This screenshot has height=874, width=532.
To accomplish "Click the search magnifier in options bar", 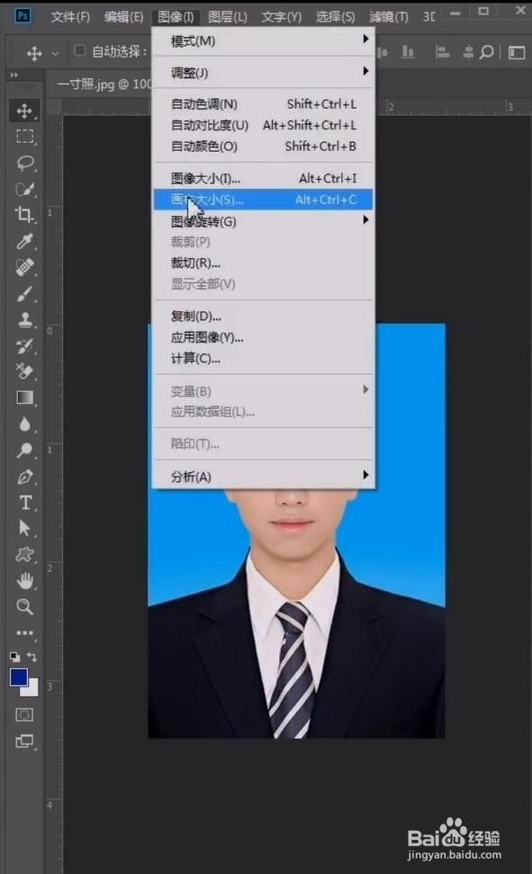I will [x=487, y=52].
